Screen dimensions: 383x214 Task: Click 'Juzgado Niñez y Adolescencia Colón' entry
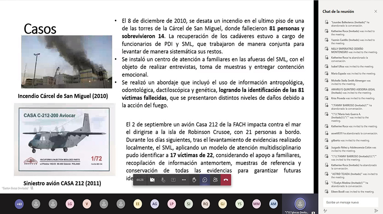pos(354,149)
